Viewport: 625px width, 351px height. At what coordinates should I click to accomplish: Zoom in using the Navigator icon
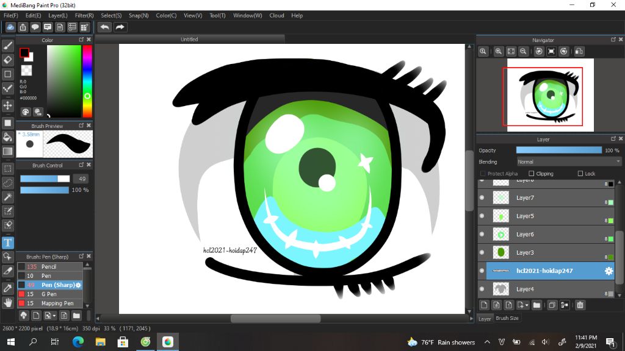point(499,52)
